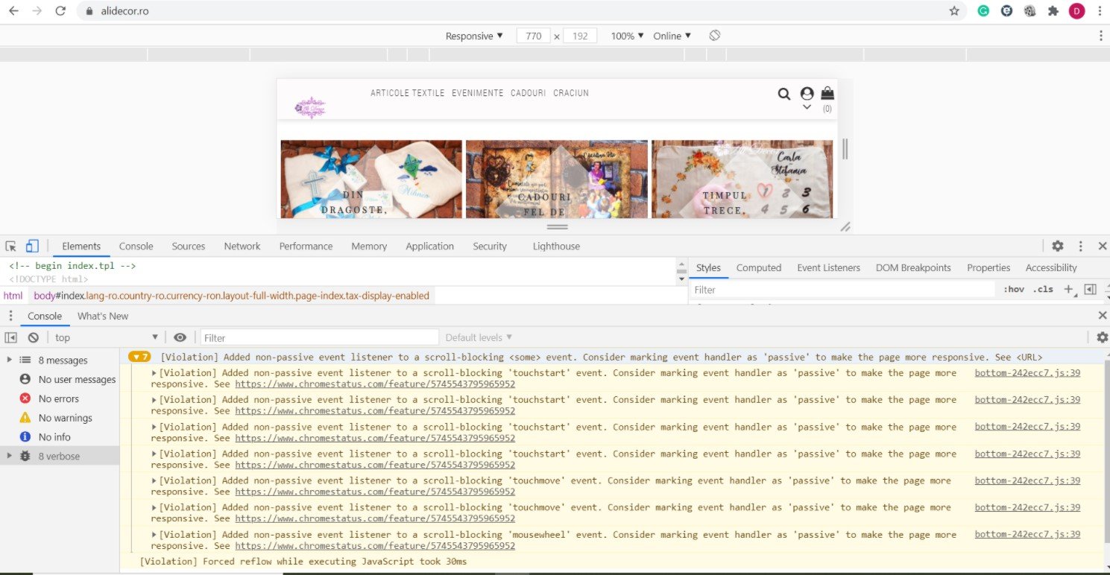Screen dimensions: 1110x575
Task: Toggle the computed styles sidebar pane
Action: tap(1091, 289)
